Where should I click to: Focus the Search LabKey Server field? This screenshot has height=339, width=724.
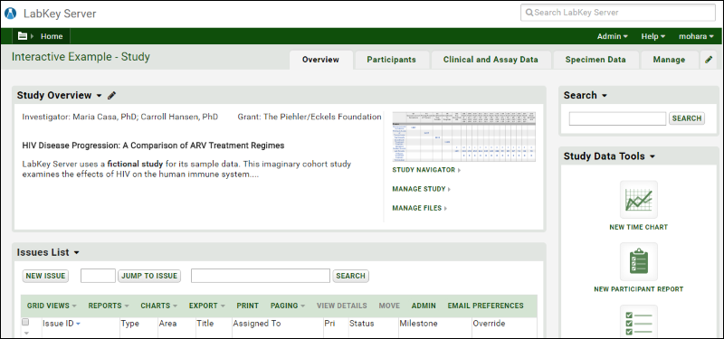[618, 13]
